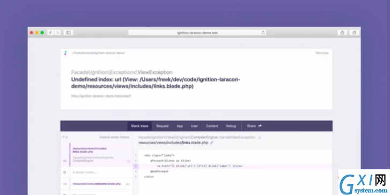
Task: Open the User tab
Action: pos(195,126)
